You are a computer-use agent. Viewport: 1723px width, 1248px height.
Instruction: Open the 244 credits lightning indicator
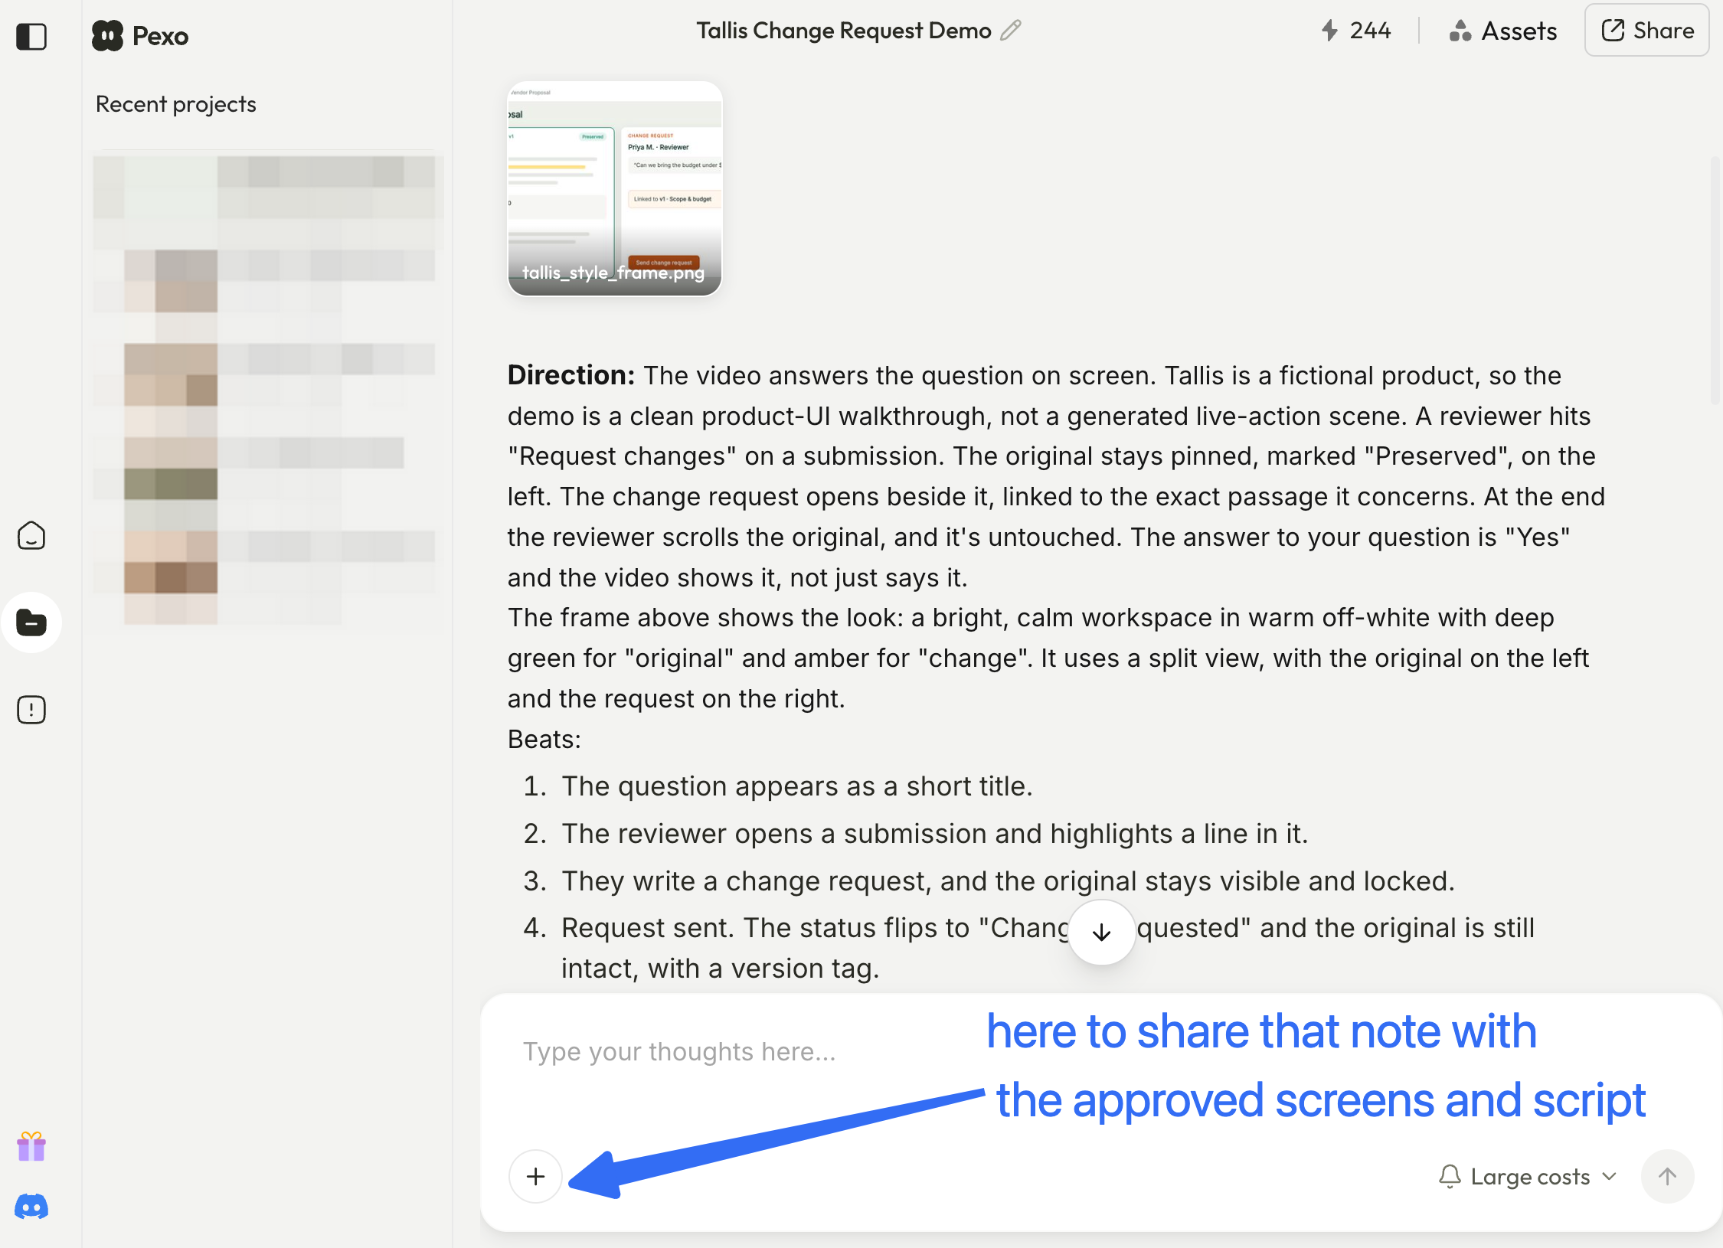click(1355, 31)
